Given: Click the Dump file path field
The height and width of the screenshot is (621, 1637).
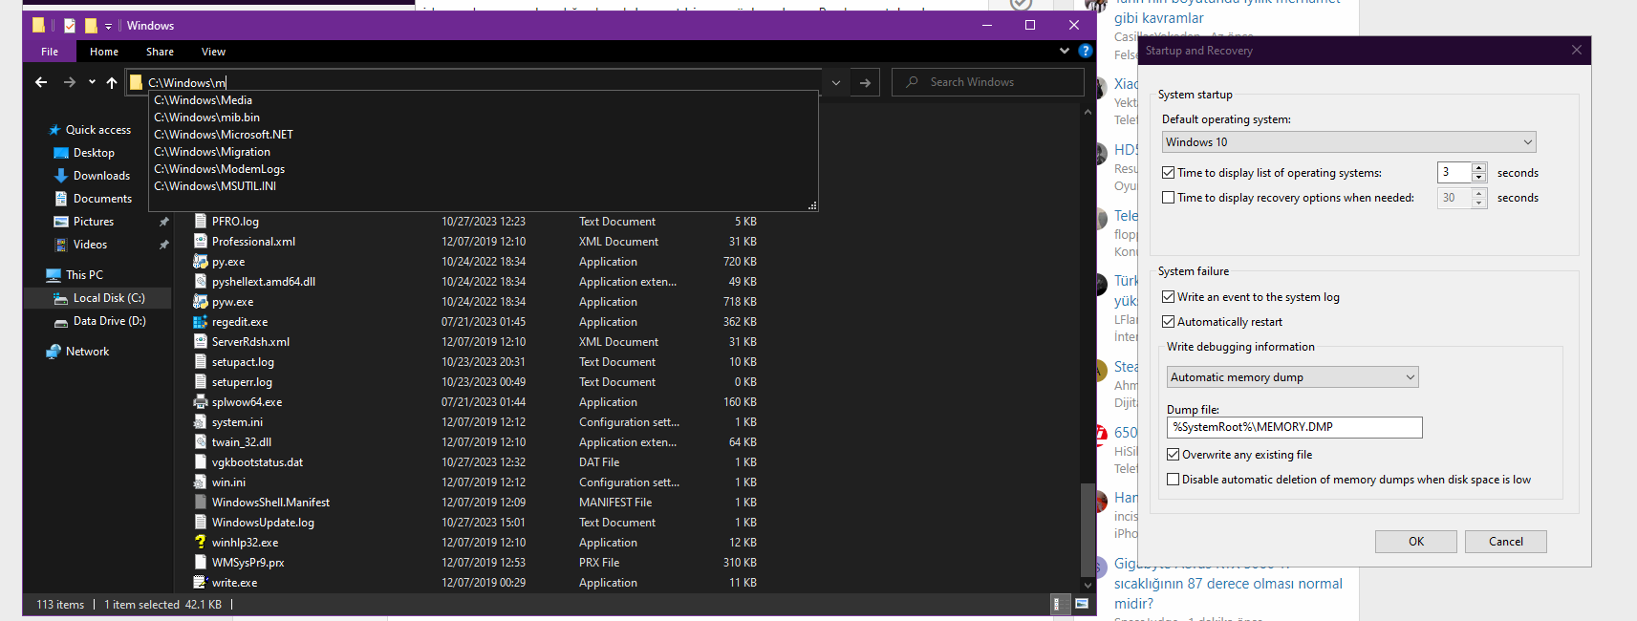Looking at the screenshot, I should 1294,427.
